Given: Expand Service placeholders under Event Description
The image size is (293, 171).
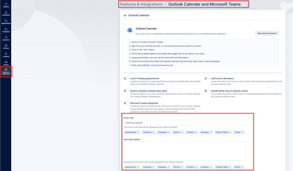Looking at the screenshot, I should (178, 167).
